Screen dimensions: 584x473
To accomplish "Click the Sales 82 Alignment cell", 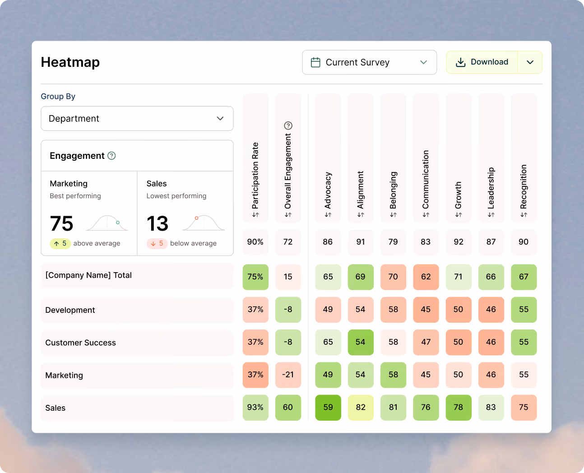I will [x=361, y=408].
